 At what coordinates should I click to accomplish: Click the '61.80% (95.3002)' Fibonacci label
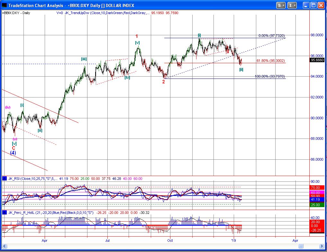tap(271, 61)
